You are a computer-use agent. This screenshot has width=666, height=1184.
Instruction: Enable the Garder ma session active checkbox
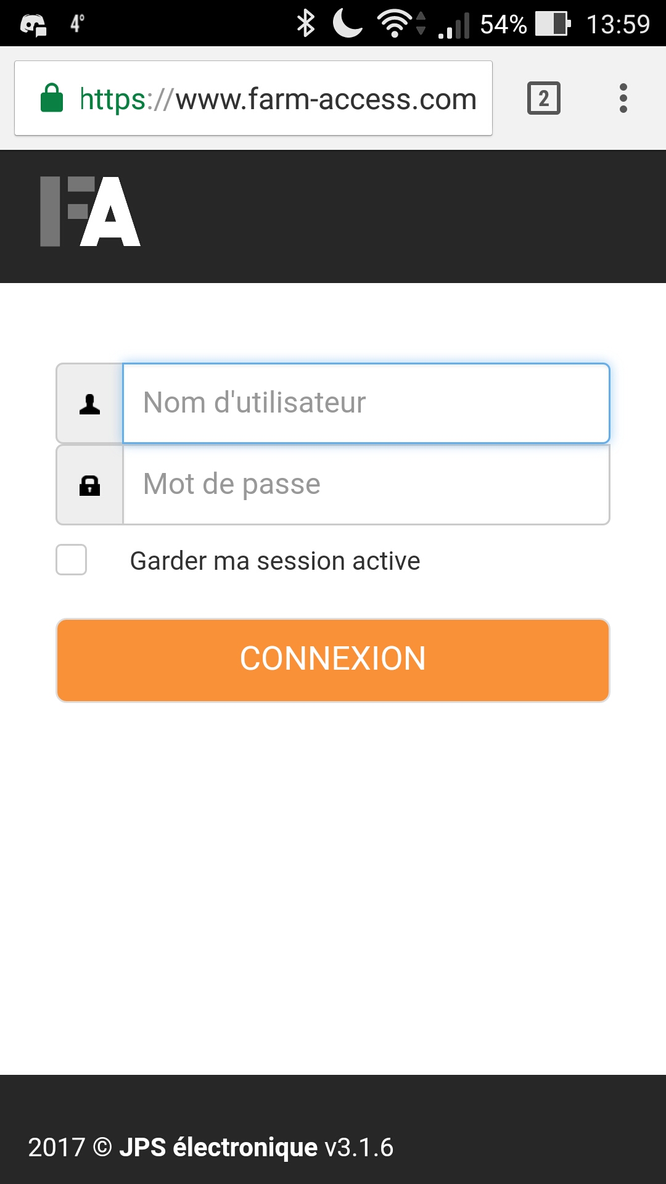click(72, 560)
